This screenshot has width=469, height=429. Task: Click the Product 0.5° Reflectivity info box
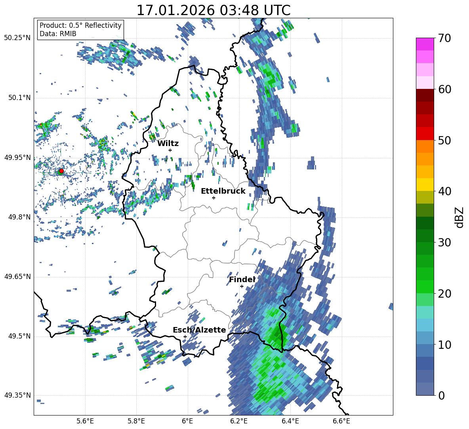click(x=80, y=29)
